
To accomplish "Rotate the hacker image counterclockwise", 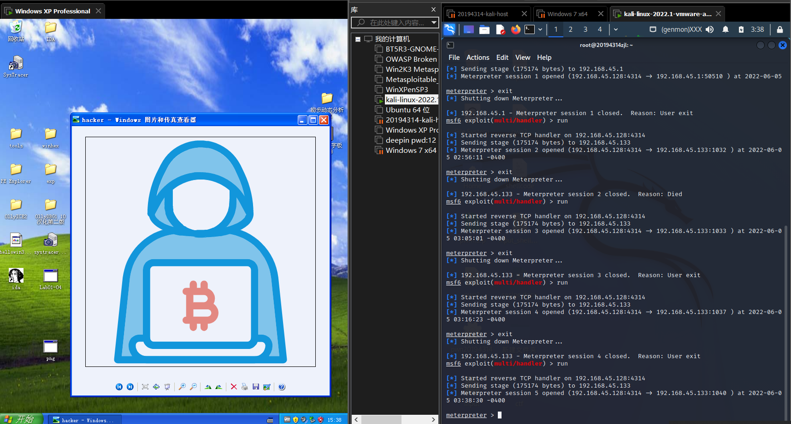I will [x=218, y=387].
